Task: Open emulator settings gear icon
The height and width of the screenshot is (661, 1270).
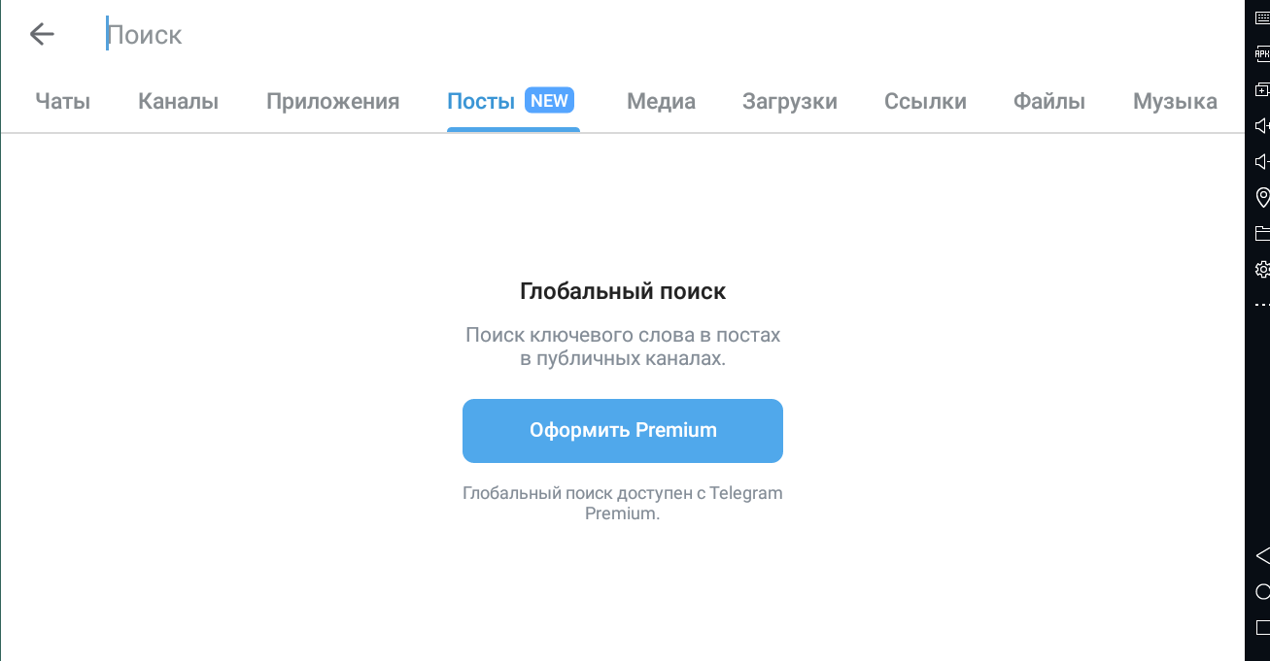Action: tap(1262, 269)
